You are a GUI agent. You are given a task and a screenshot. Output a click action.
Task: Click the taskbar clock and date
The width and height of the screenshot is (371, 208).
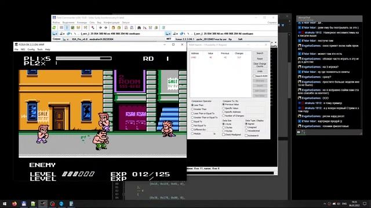pos(354,204)
